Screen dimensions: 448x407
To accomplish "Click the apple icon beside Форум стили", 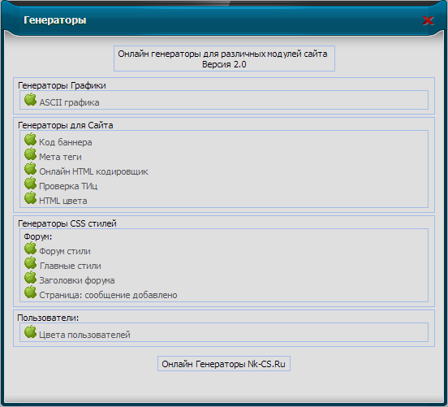I will pyautogui.click(x=30, y=249).
